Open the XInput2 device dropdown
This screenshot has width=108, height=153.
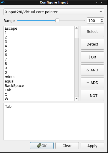(54, 12)
